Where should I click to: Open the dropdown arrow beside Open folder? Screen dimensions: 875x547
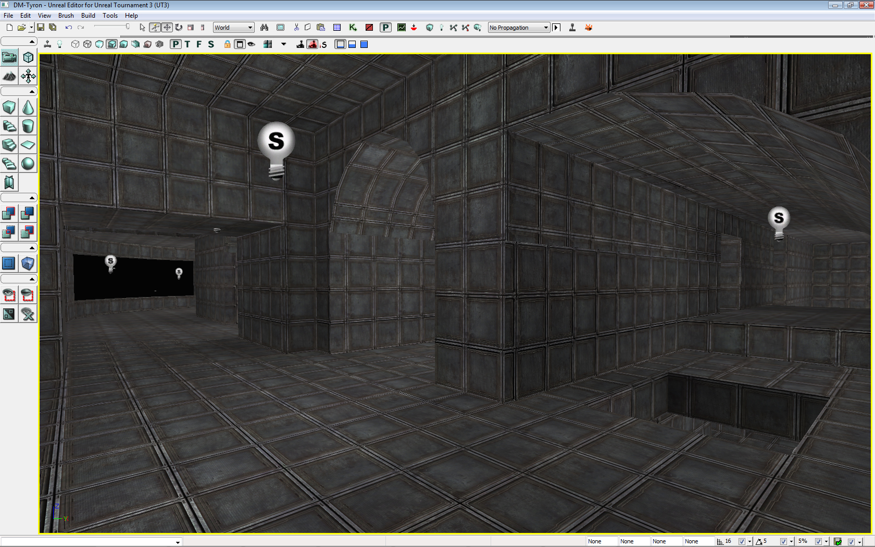31,28
